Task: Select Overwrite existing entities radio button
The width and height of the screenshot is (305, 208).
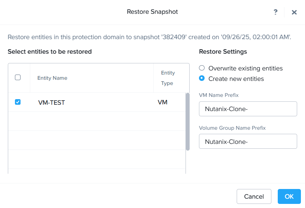Action: 202,68
